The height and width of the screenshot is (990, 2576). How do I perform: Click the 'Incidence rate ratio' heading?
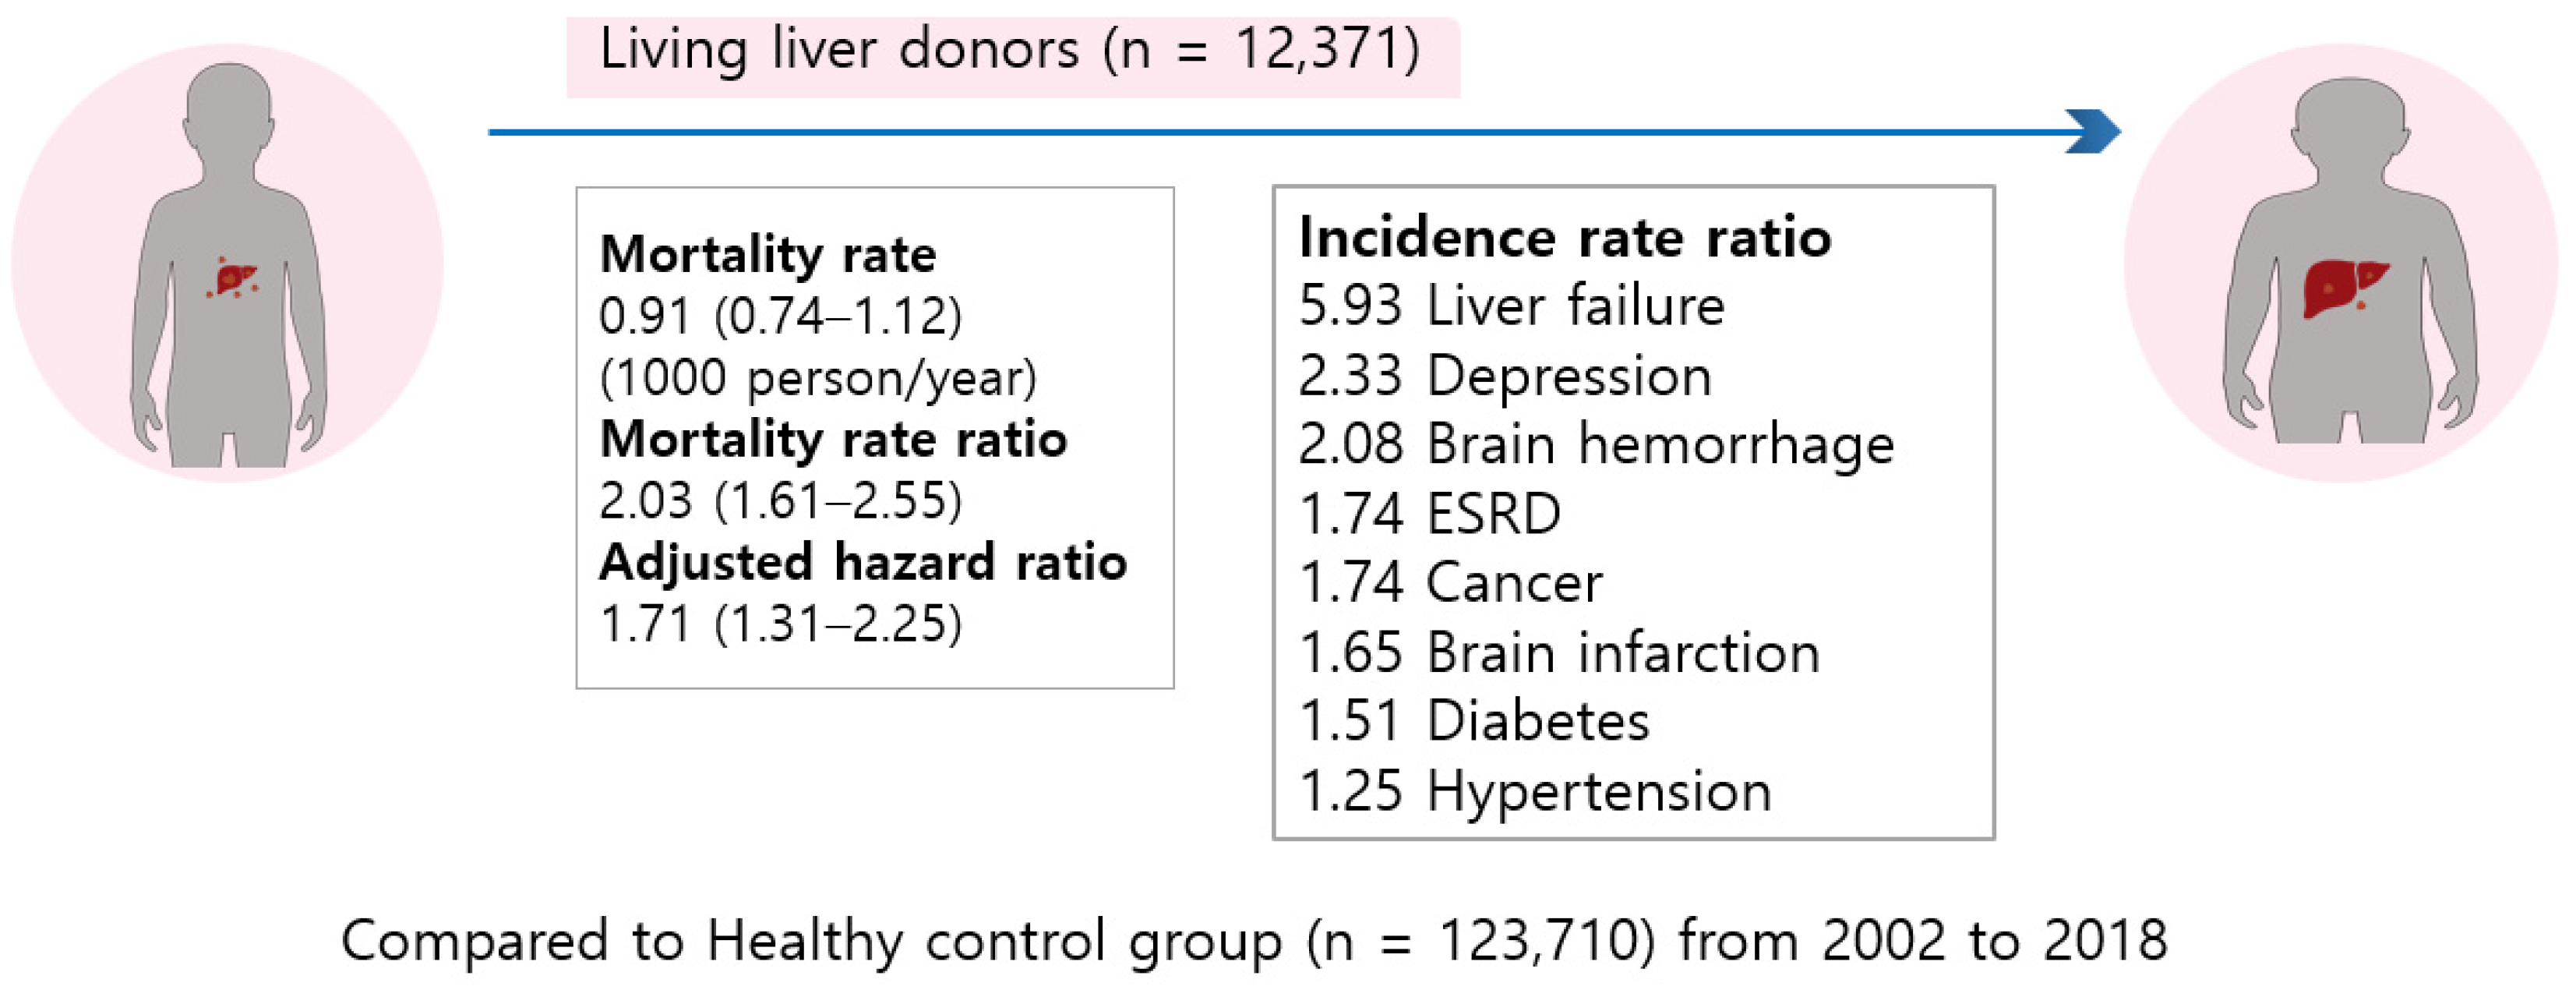click(1565, 238)
